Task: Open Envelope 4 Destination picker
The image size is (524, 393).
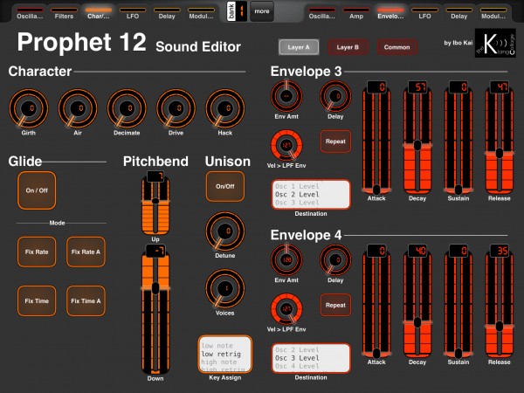Action: 311,358
